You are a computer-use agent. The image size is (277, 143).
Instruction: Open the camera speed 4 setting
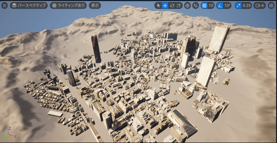(x=259, y=5)
